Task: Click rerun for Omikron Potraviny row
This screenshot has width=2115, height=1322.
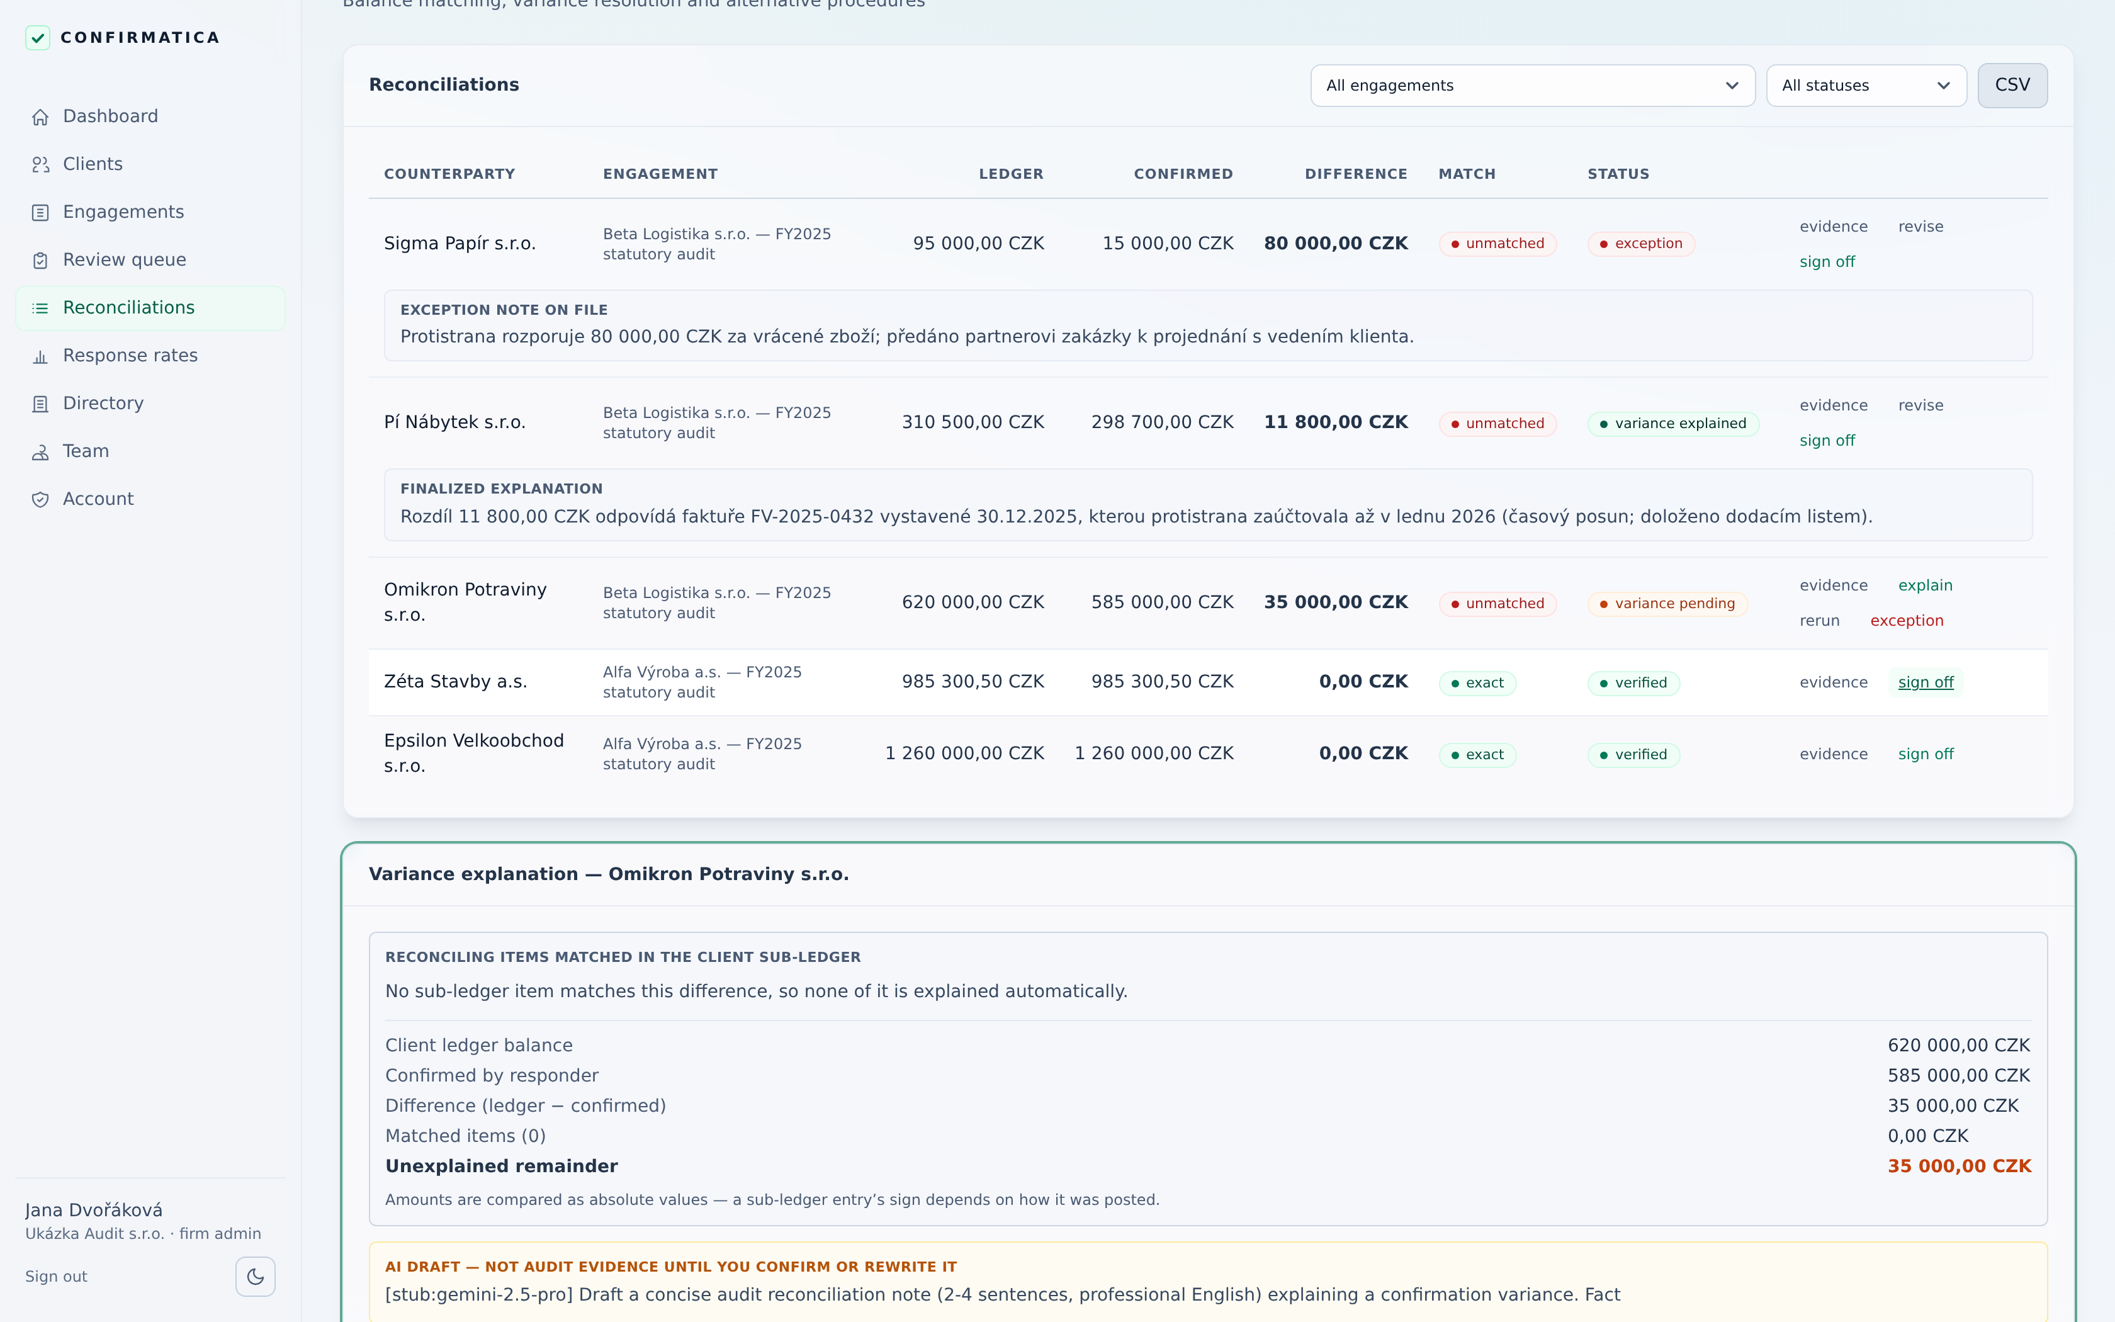Action: coord(1820,621)
